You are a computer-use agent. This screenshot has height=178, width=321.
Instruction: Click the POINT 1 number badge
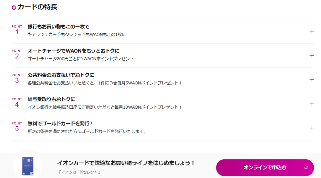pos(17,30)
